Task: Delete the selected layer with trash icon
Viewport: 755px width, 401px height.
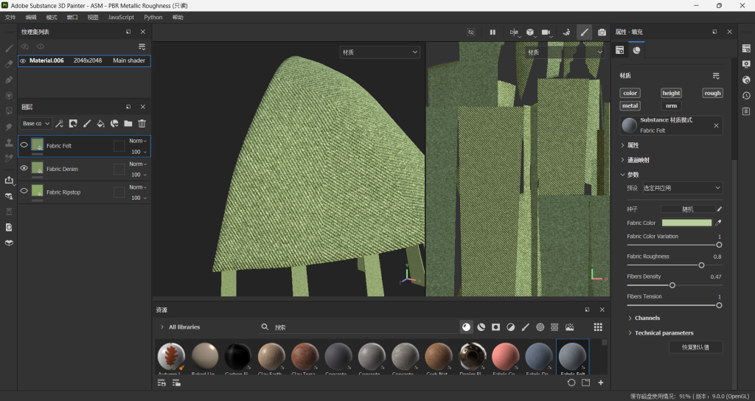Action: 142,124
